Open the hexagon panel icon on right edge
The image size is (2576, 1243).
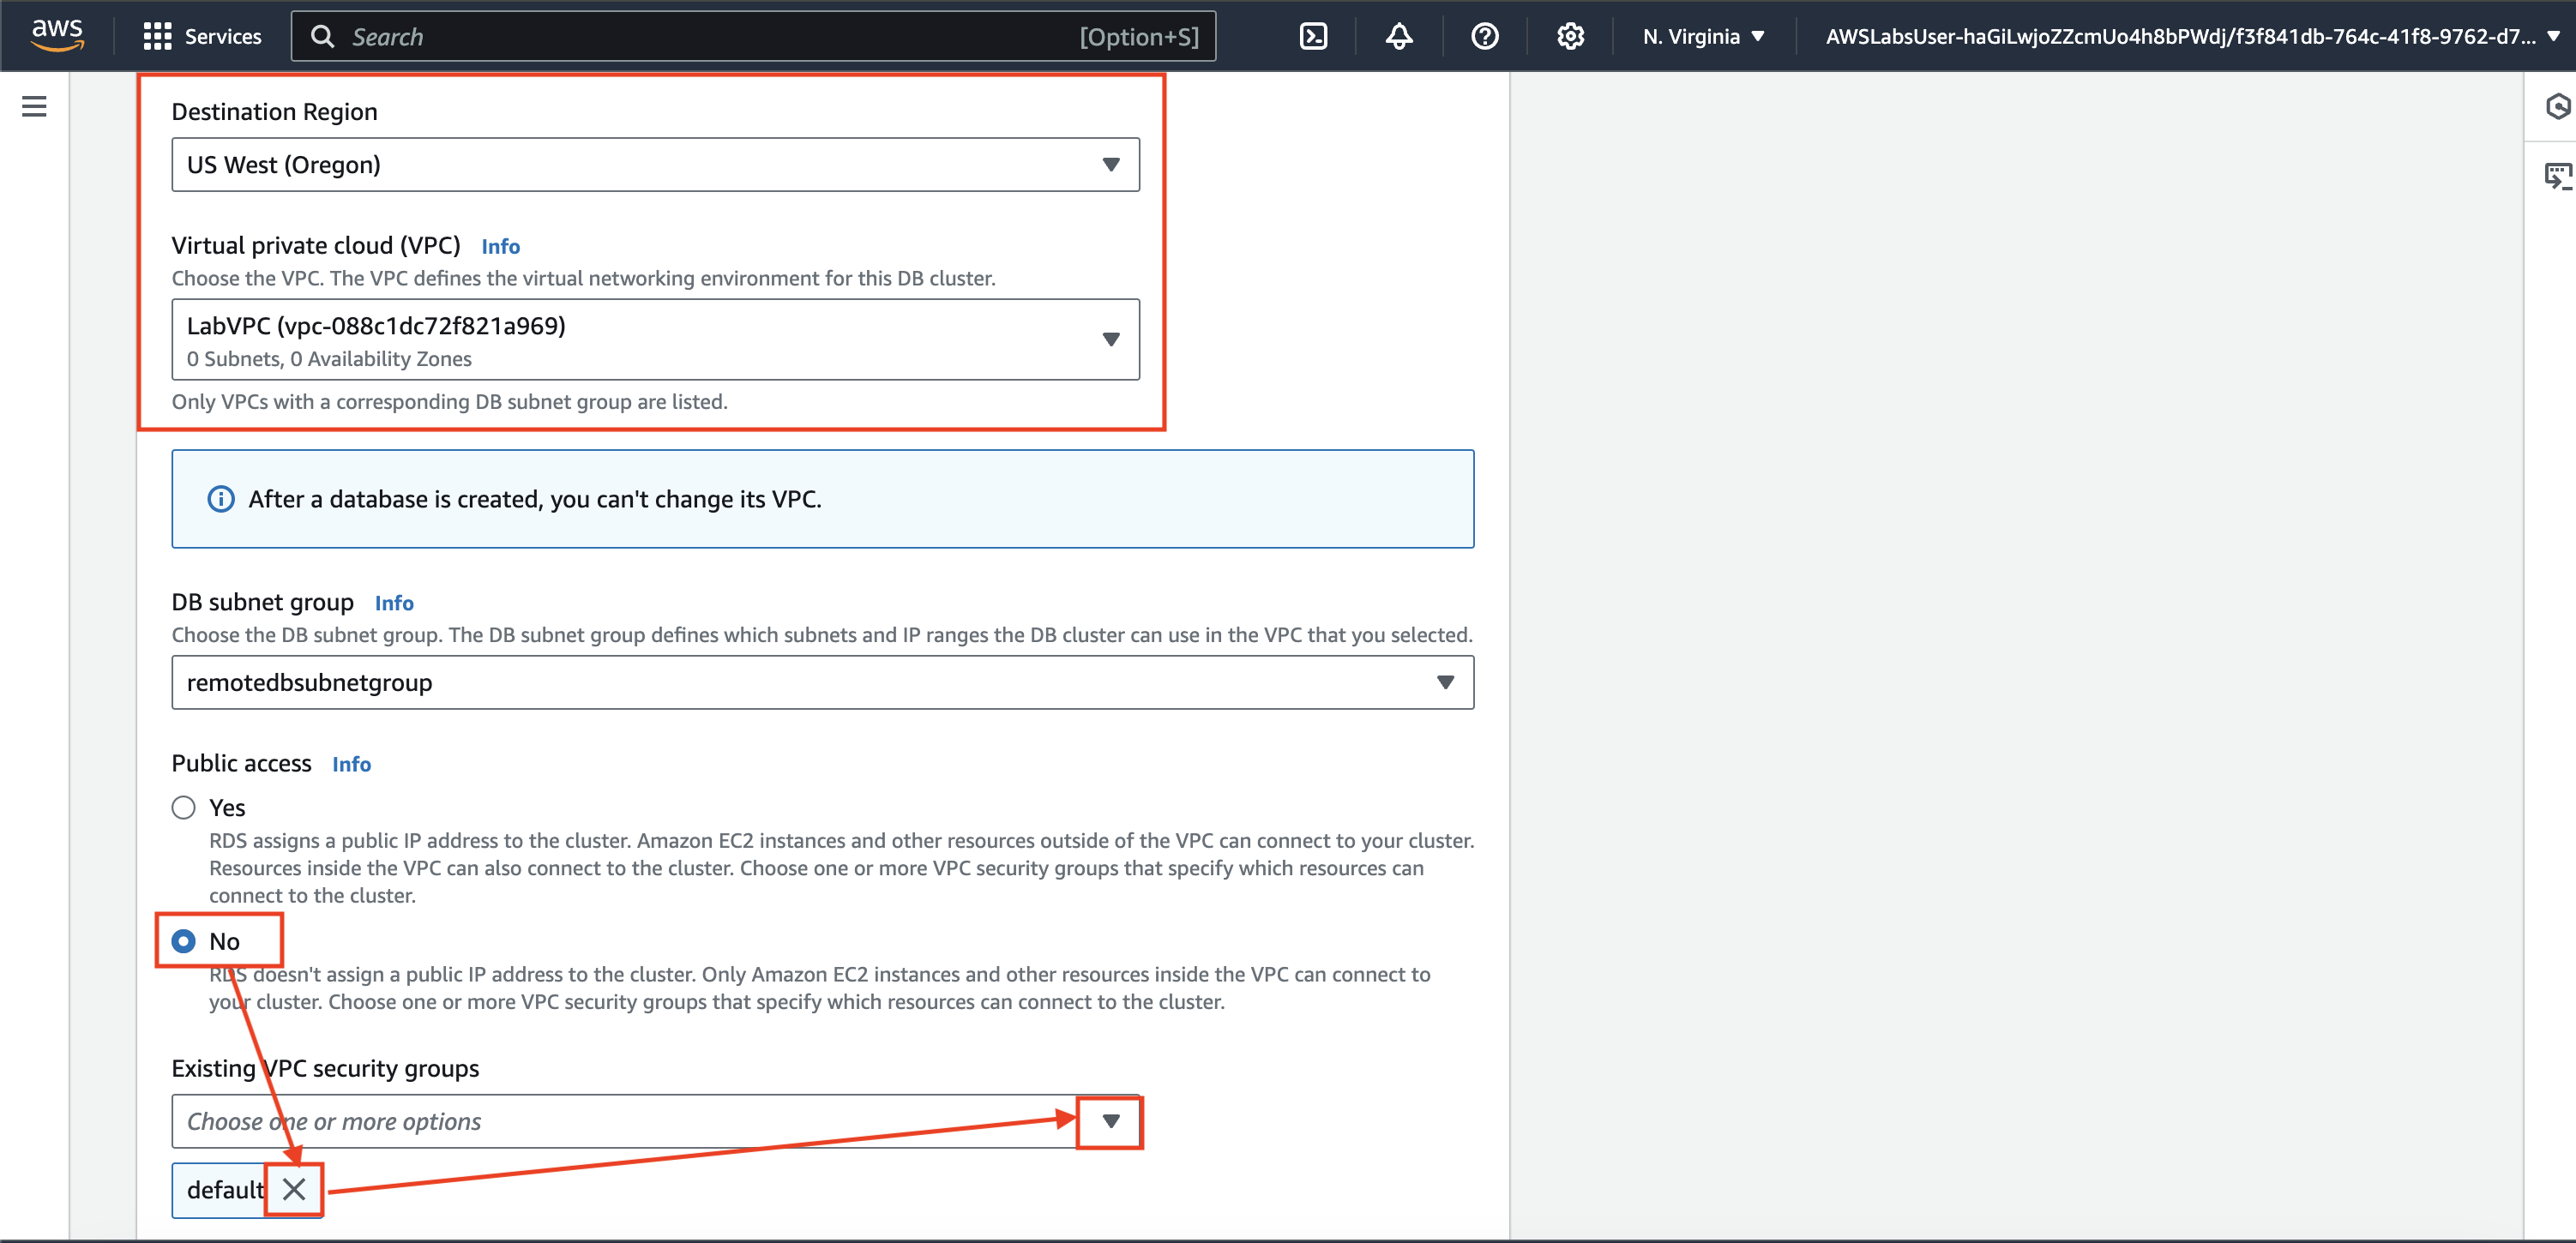coord(2557,106)
